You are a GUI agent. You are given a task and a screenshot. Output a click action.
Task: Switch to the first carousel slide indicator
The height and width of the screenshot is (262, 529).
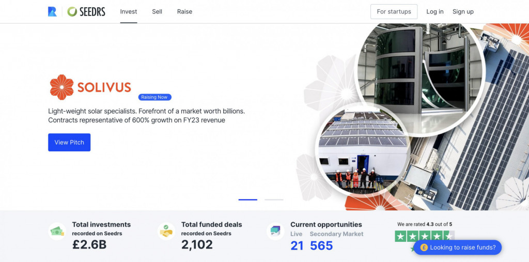coord(247,200)
